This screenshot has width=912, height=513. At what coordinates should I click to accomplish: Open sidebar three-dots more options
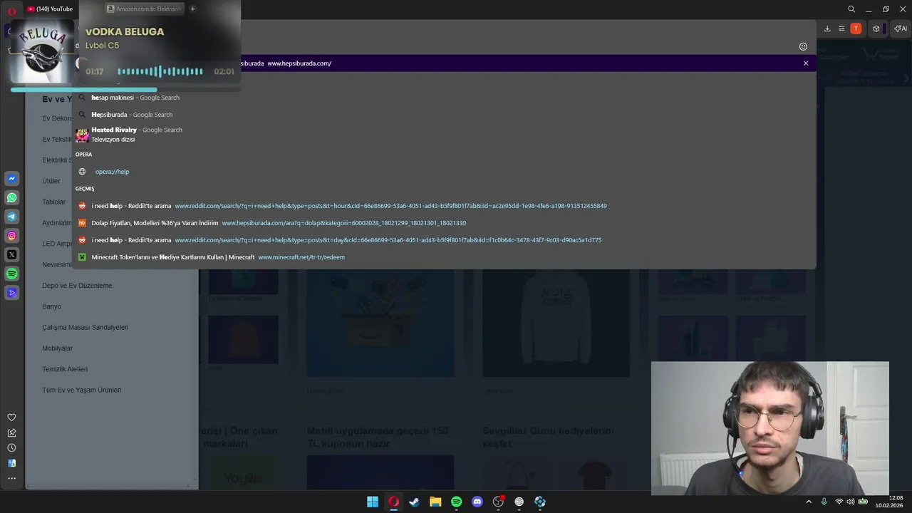pyautogui.click(x=11, y=478)
